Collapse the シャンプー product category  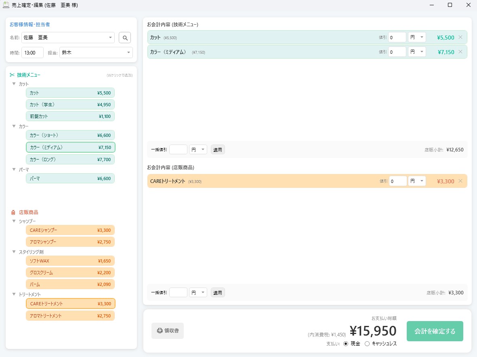(14, 221)
